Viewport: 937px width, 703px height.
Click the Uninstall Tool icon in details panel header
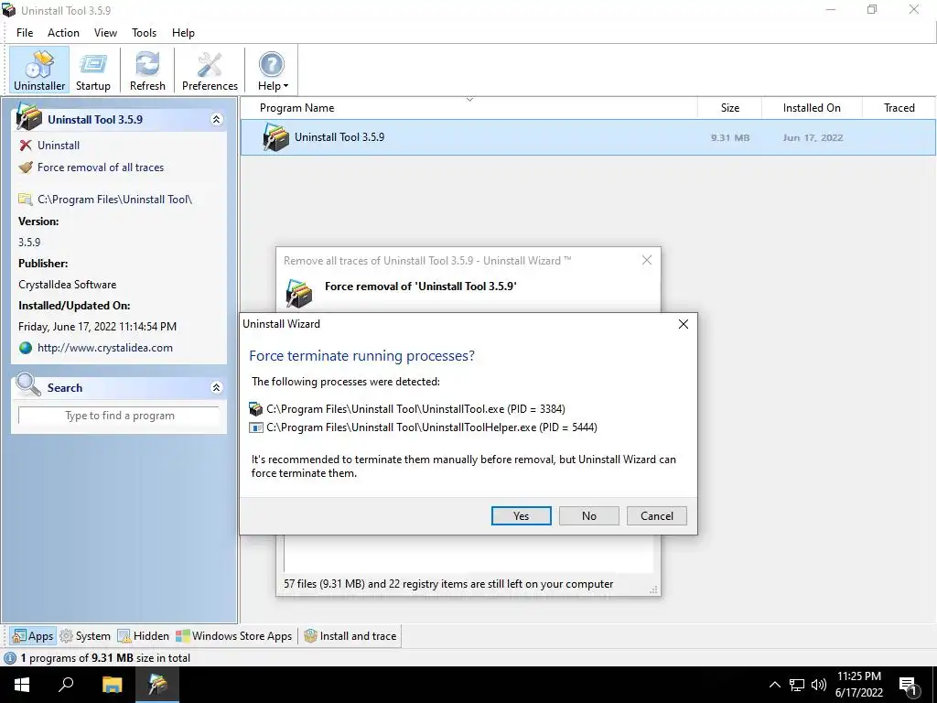coord(28,117)
